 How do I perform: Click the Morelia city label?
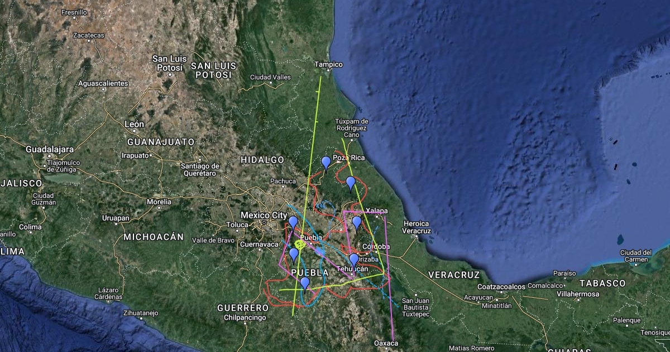pyautogui.click(x=159, y=201)
